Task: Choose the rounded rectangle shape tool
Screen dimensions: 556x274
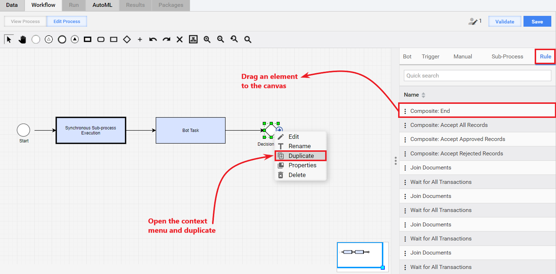Action: (101, 39)
